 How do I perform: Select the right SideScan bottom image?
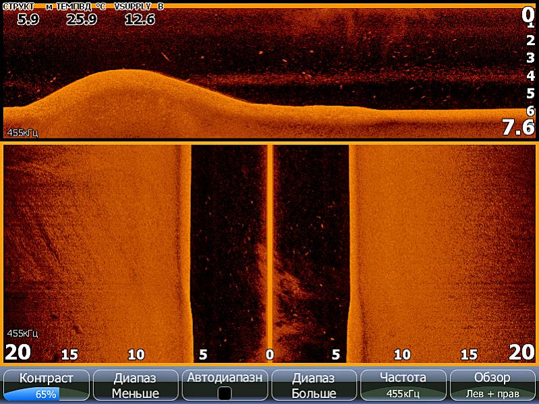pyautogui.click(x=442, y=254)
